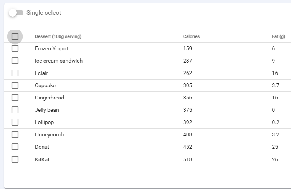Select the Frozen Yogurt row checkbox
The height and width of the screenshot is (189, 291).
[15, 48]
